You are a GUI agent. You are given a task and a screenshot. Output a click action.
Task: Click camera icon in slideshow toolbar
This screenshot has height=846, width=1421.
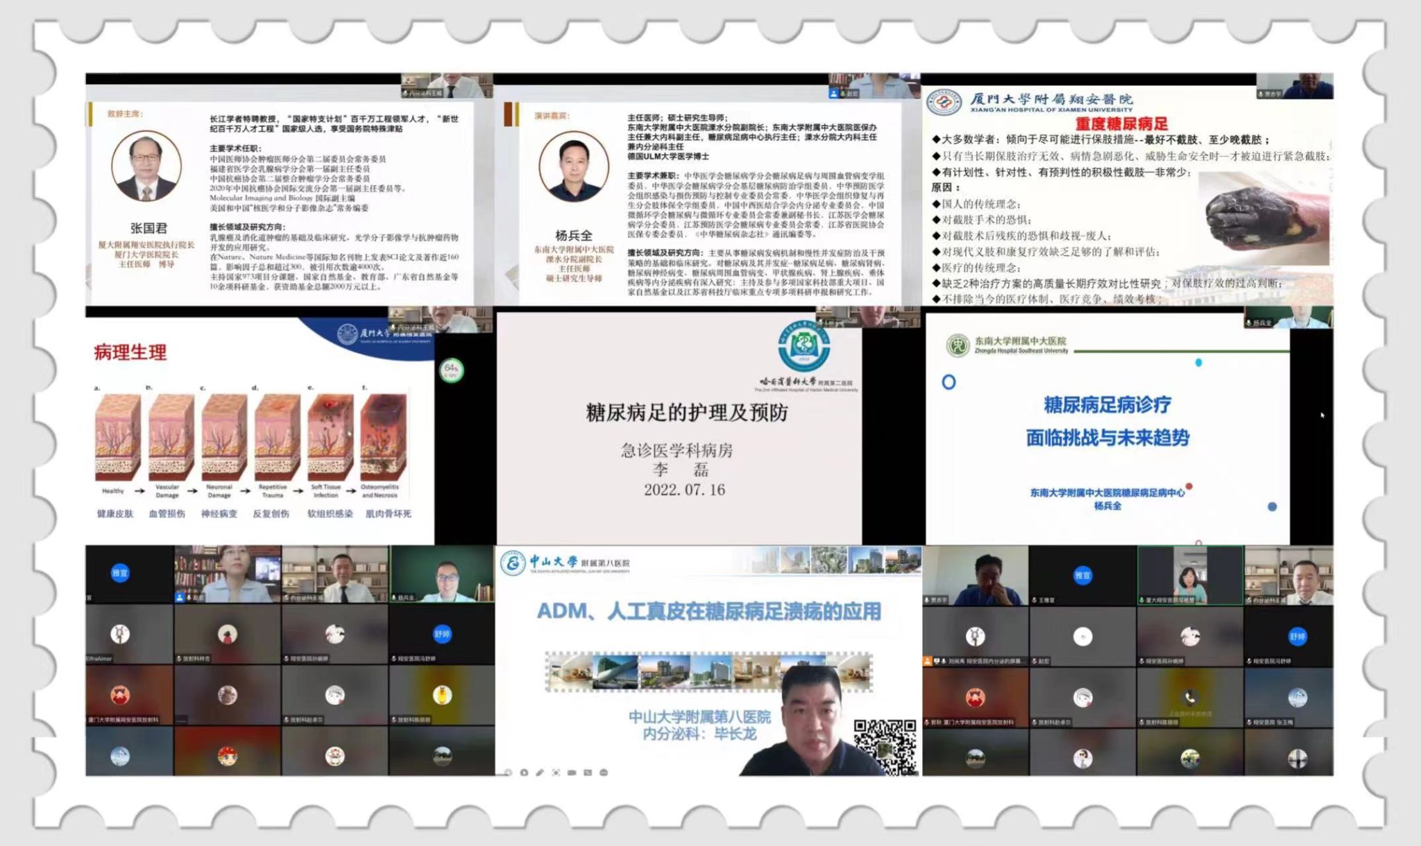click(x=572, y=772)
